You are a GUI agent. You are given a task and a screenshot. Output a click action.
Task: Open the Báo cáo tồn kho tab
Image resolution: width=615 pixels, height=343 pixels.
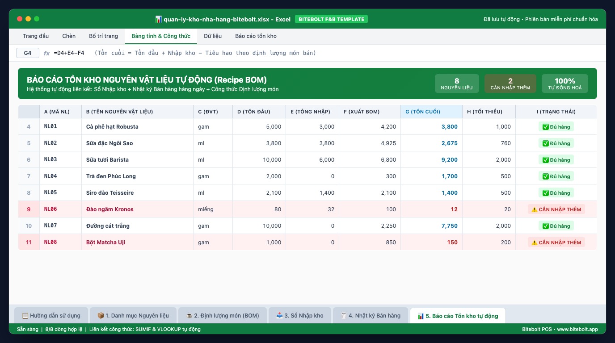(256, 36)
